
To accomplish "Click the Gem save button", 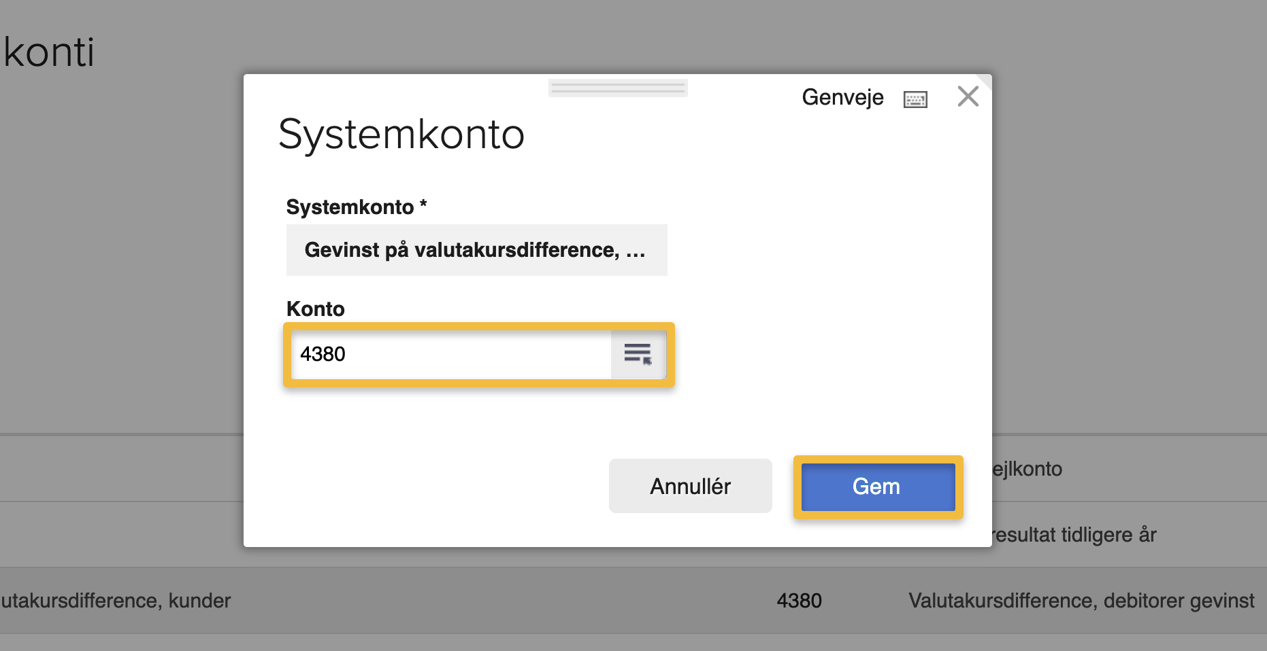I will 876,486.
